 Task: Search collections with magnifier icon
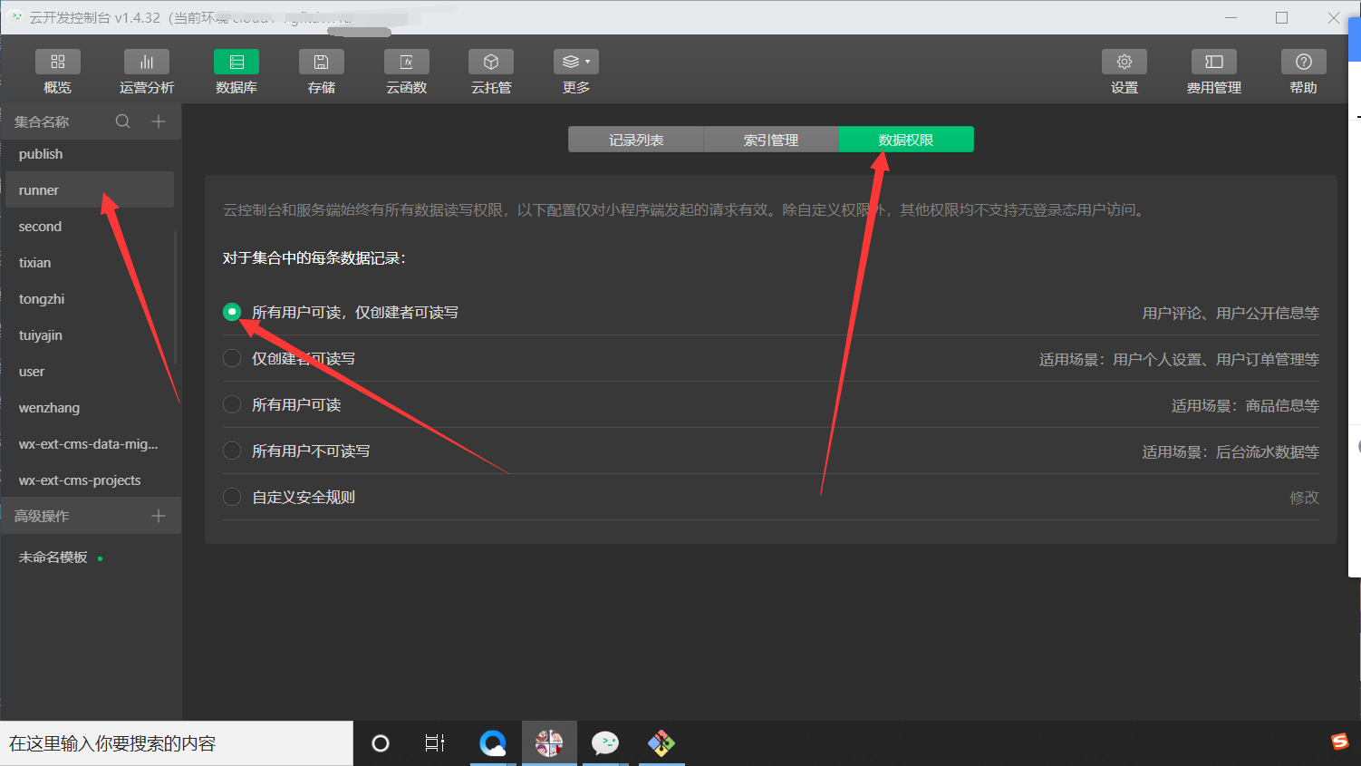point(122,121)
